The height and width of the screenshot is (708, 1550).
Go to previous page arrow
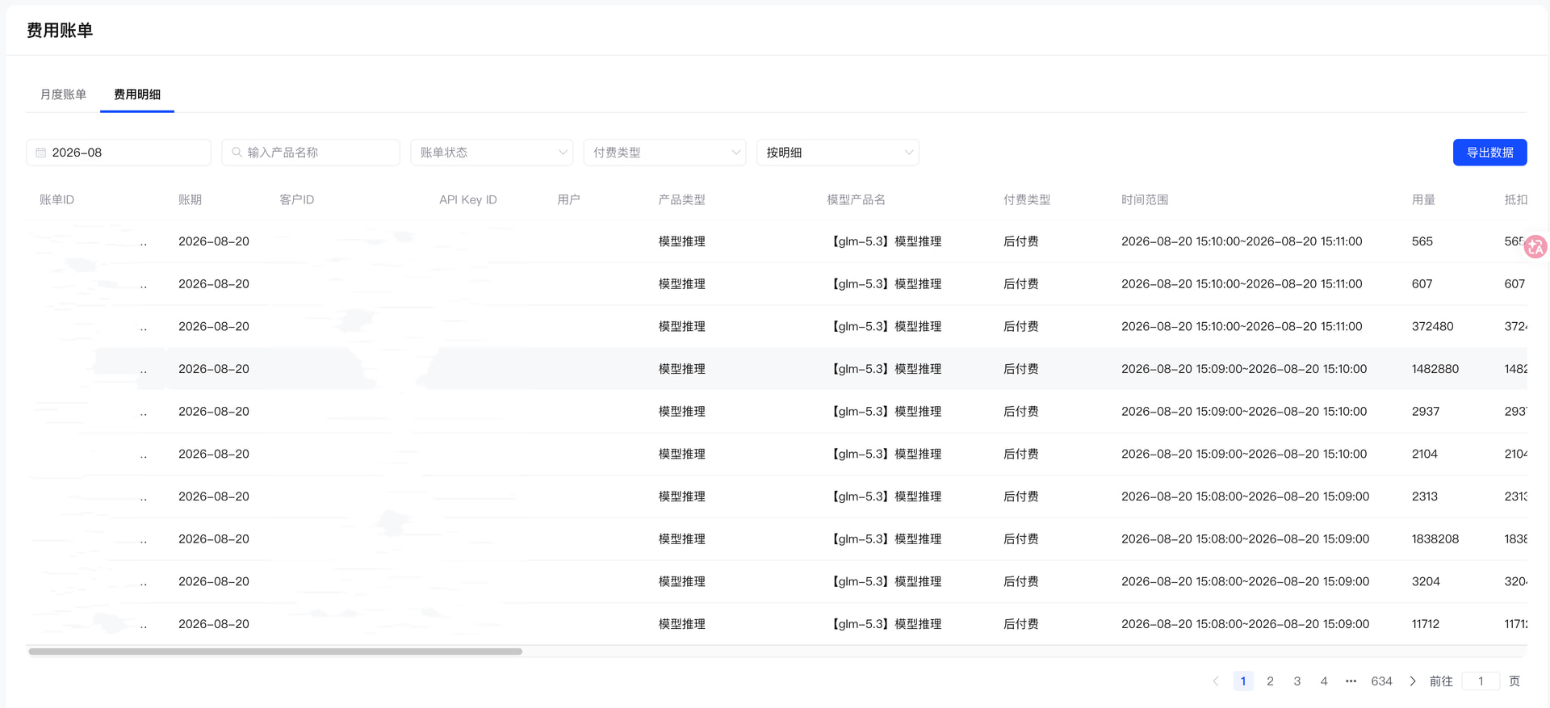1216,681
